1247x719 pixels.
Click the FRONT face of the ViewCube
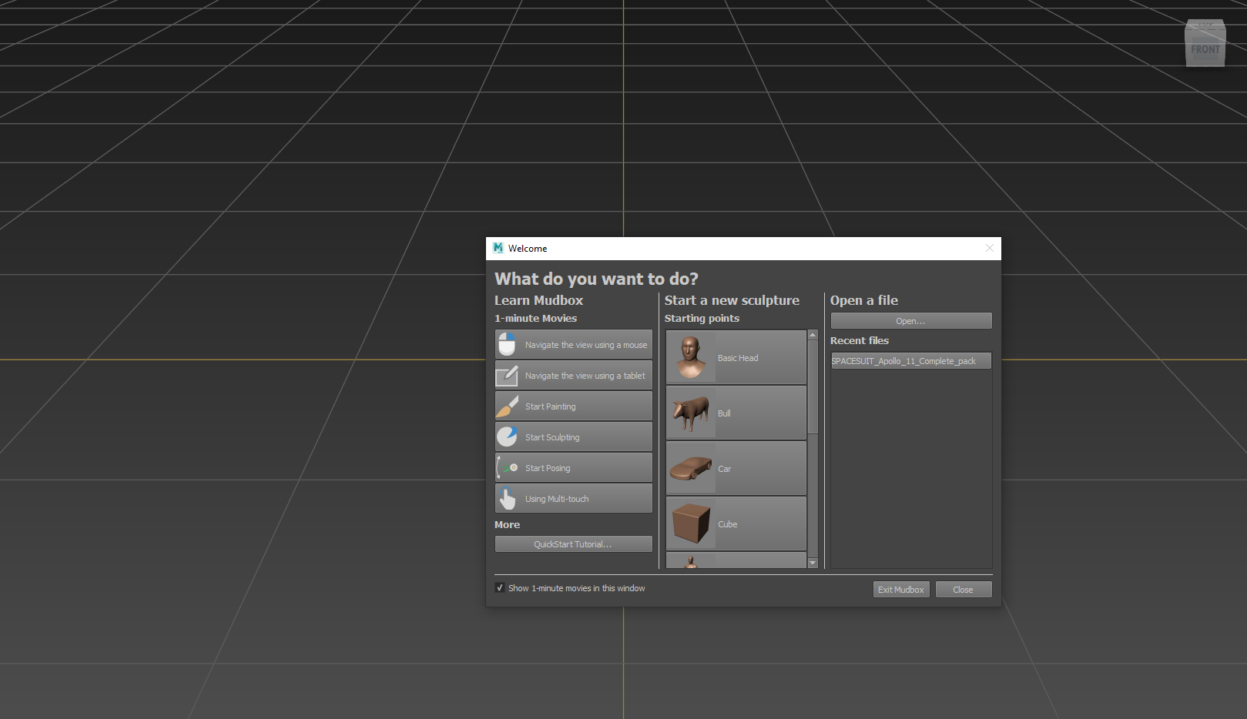[x=1205, y=49]
